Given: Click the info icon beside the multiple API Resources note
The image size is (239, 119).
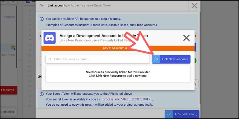Looking at the screenshot, I should (42, 19).
